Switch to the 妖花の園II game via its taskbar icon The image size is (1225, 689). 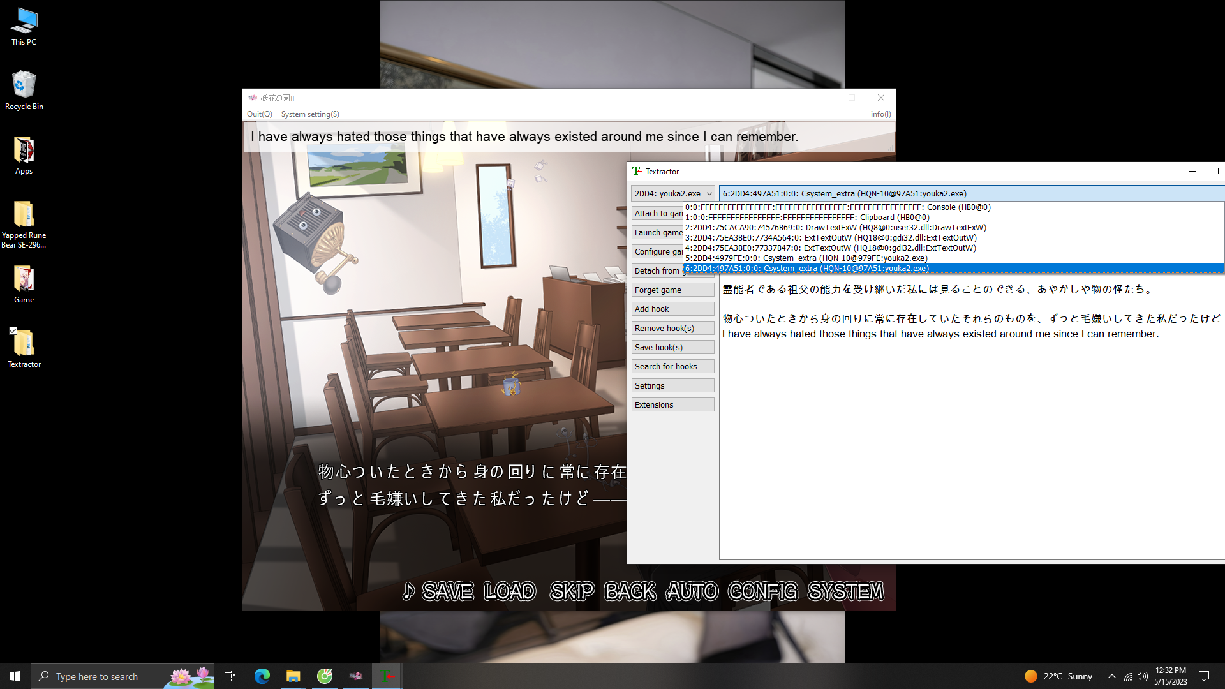(355, 676)
